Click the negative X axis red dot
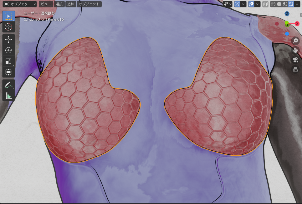The height and width of the screenshot is (204, 302). pyautogui.click(x=277, y=24)
